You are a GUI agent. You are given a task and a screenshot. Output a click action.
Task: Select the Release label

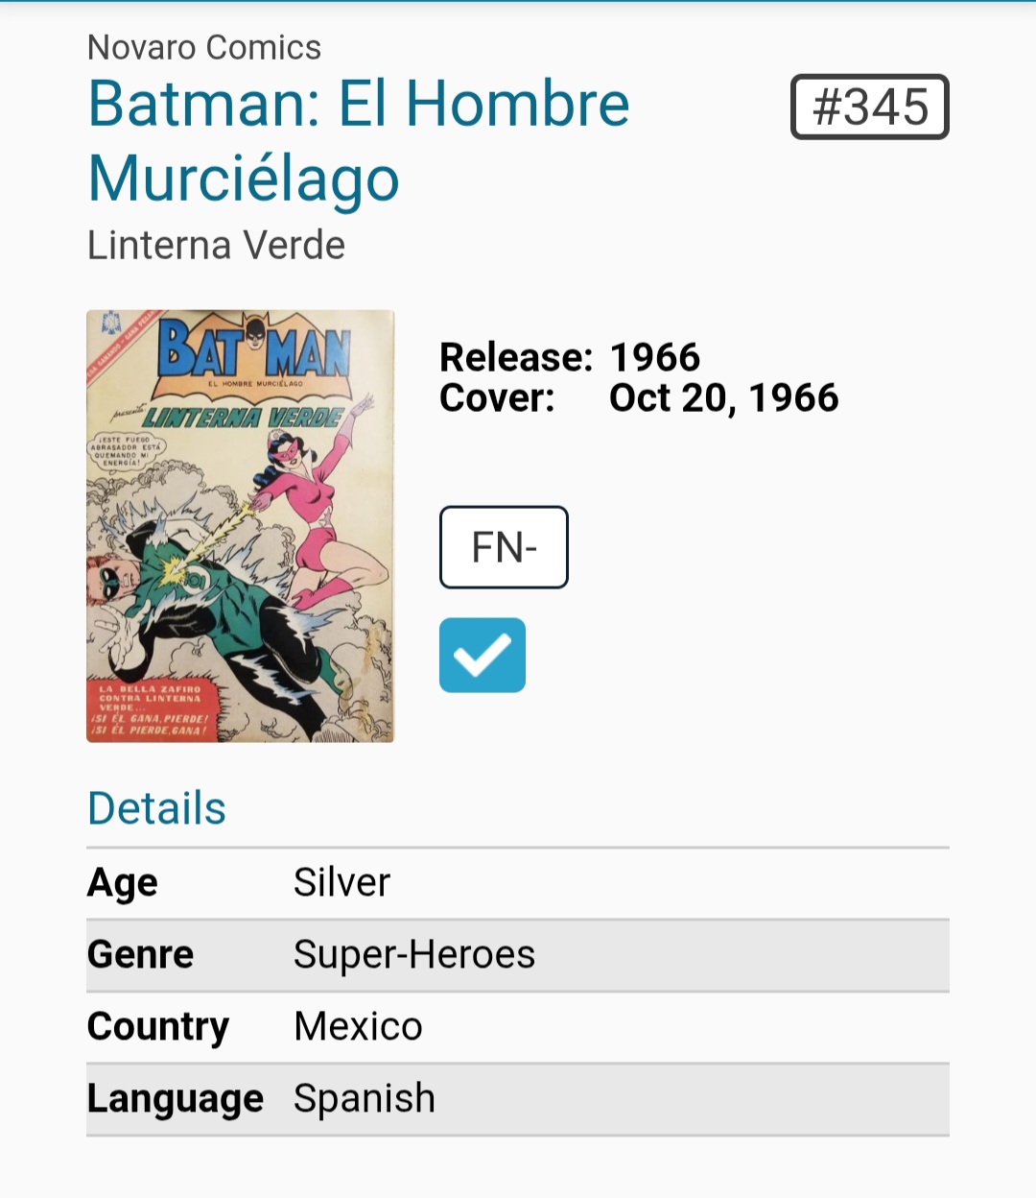tap(516, 357)
